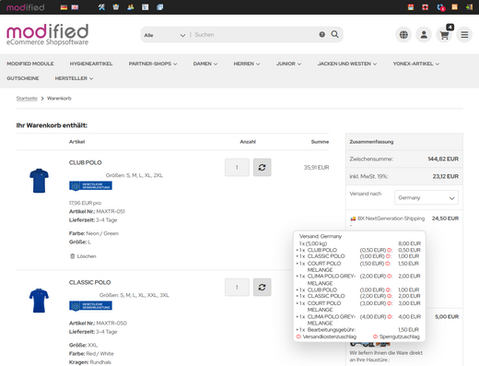This screenshot has width=479, height=366.
Task: Open the Versand nach country dropdown (Germany)
Action: (426, 197)
